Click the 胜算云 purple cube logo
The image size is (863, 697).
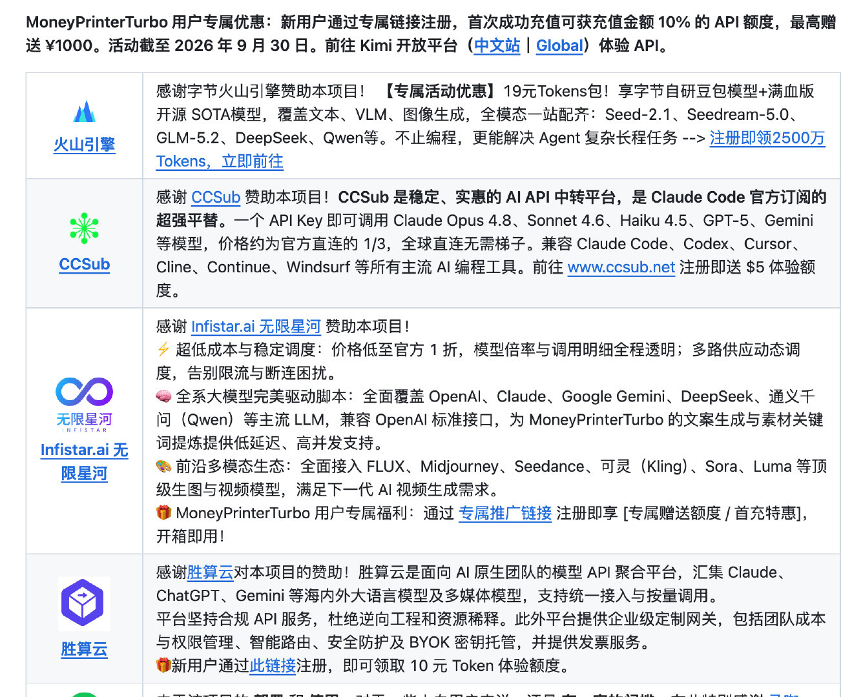[x=83, y=603]
